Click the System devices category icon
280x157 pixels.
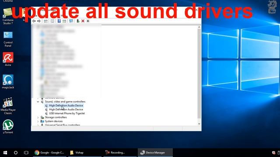tap(42, 121)
